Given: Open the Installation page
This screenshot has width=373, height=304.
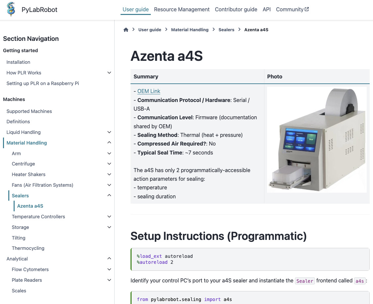Looking at the screenshot, I should (x=18, y=62).
